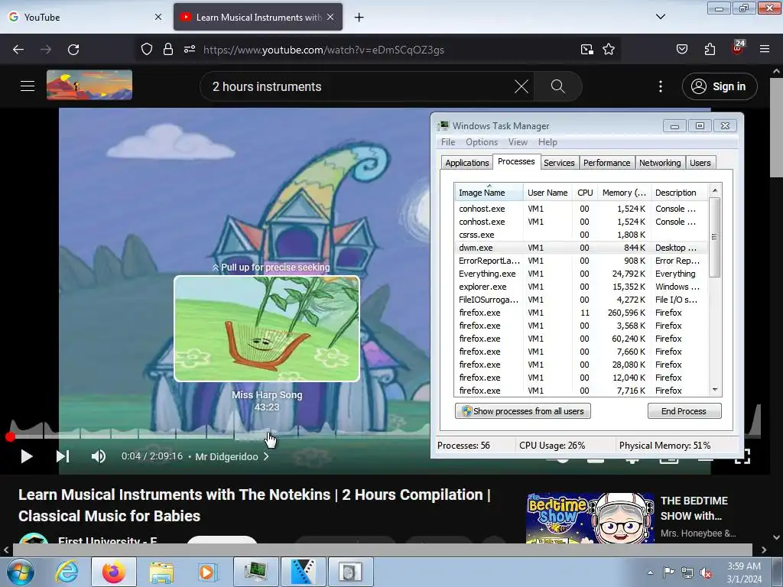Switch to the Performance tab

click(x=606, y=163)
